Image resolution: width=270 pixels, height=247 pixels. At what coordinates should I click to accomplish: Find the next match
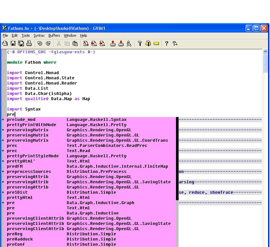94,43
